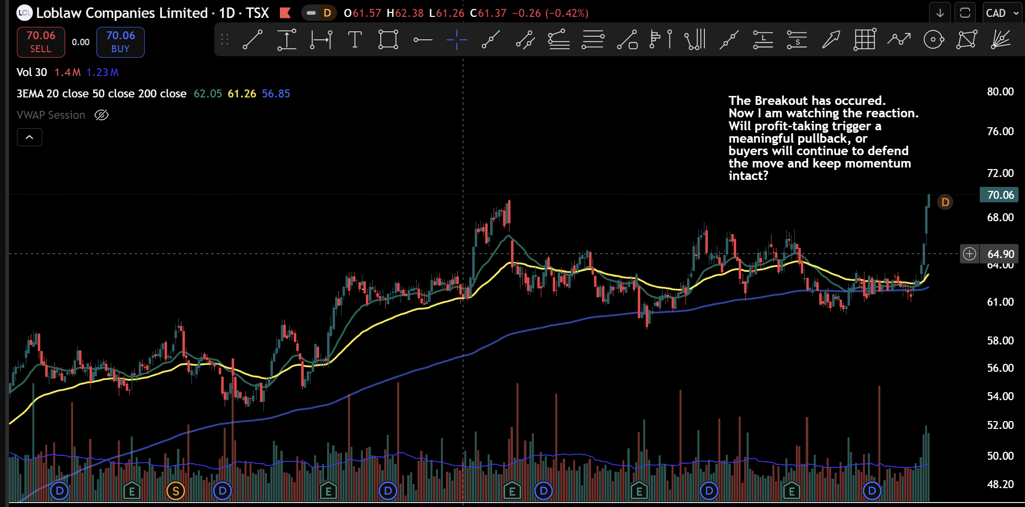Select the Path polyline arrow tool
The width and height of the screenshot is (1025, 507).
pyautogui.click(x=899, y=40)
